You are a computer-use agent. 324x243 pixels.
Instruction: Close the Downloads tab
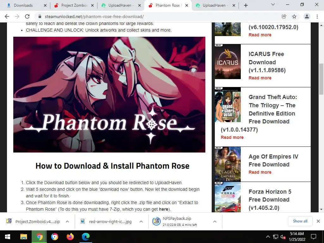(x=45, y=6)
